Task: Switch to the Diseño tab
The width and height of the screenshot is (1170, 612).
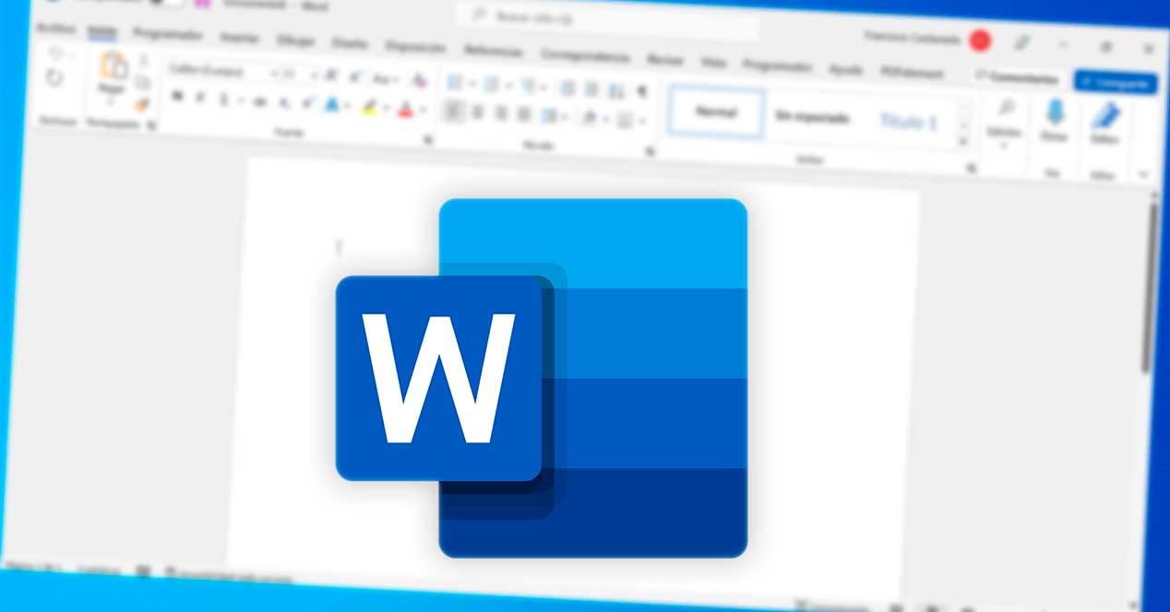Action: coord(349,44)
